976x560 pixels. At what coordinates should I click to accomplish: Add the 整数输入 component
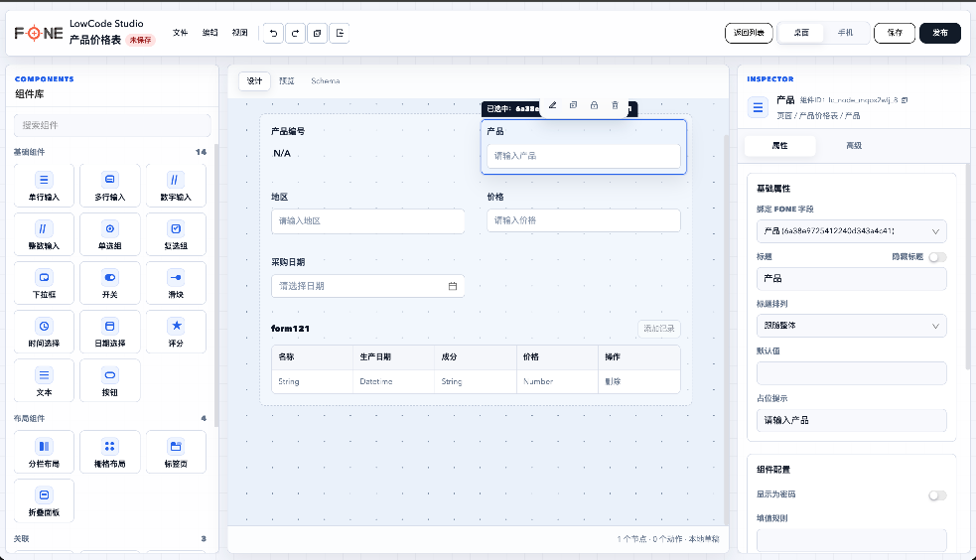tap(45, 234)
